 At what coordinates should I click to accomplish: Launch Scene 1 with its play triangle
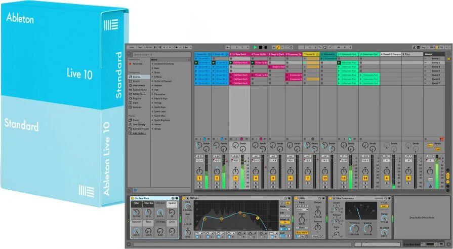[425, 58]
